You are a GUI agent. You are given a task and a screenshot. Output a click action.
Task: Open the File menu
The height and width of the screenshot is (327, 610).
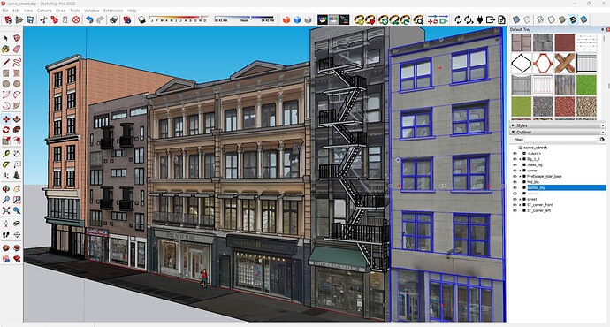click(x=5, y=11)
